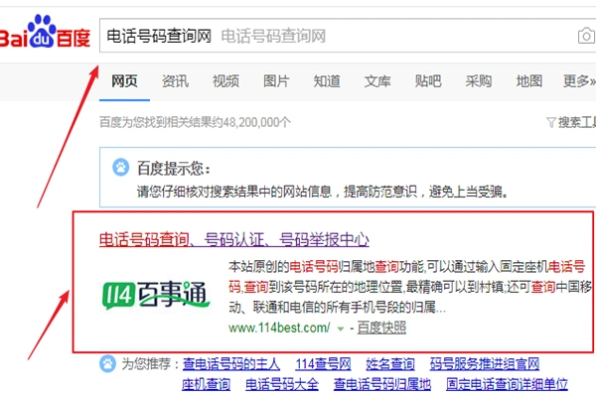Click the 114百事通 logo thumbnail

point(156,295)
